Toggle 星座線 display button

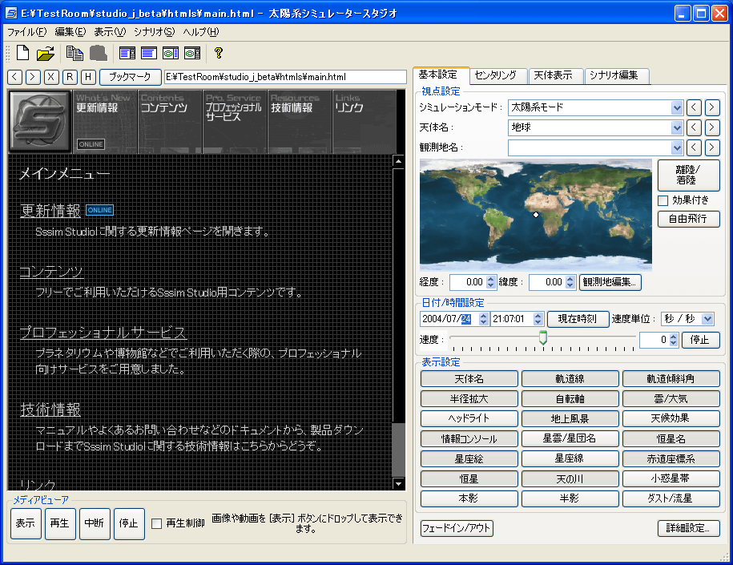(x=570, y=459)
